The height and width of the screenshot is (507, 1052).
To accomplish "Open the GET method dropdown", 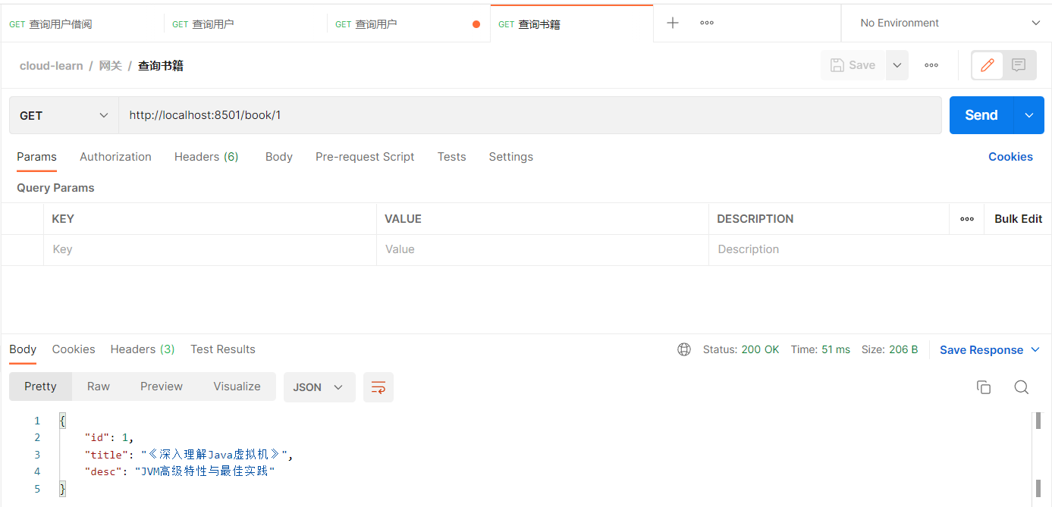I will [x=64, y=115].
